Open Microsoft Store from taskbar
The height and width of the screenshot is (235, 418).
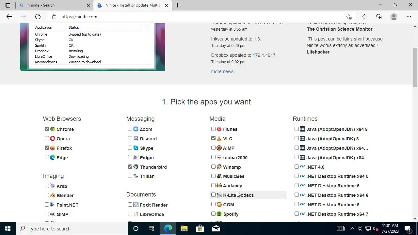200,228
